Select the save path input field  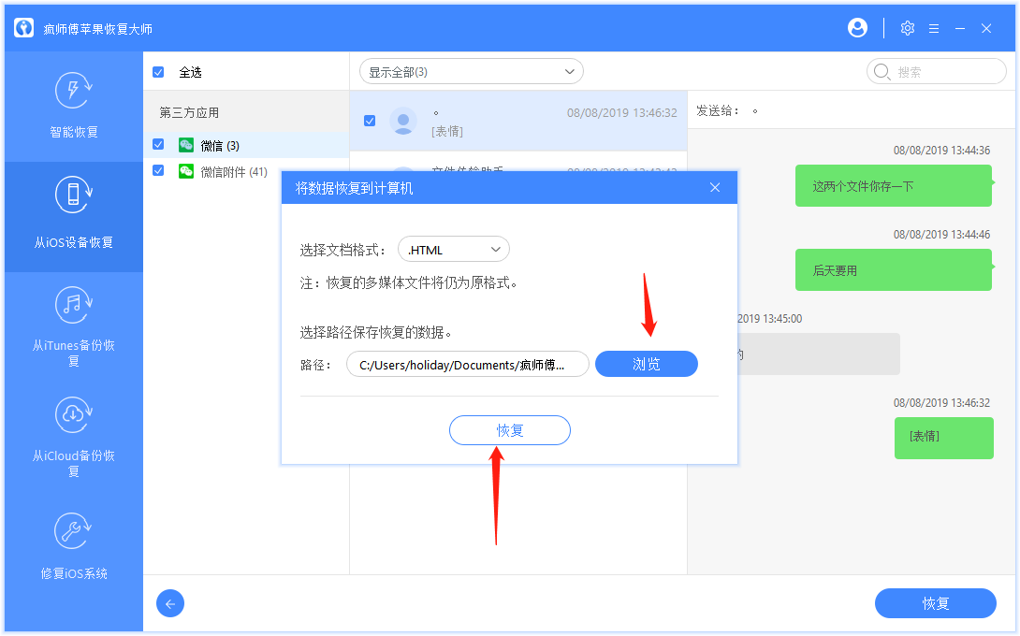[x=467, y=364]
